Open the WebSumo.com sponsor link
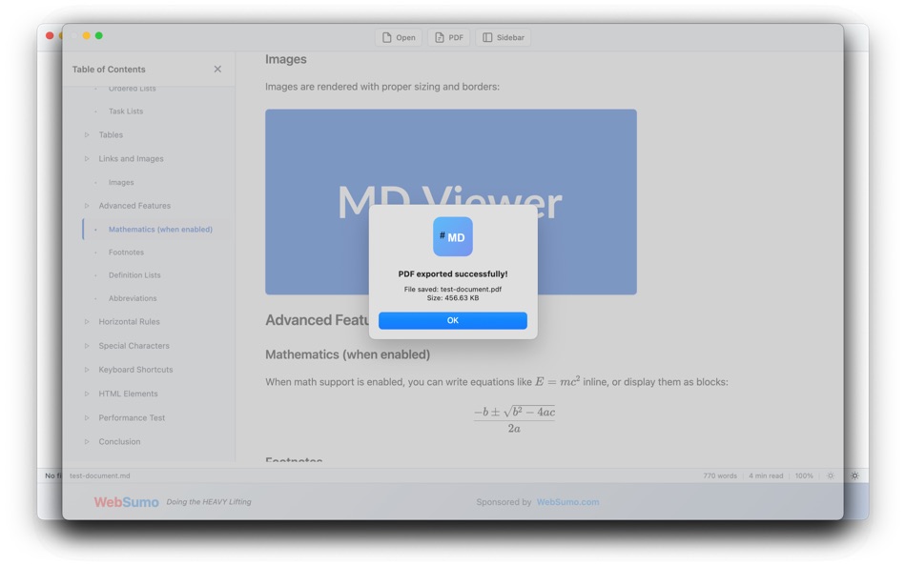Viewport: 906px width, 566px height. [568, 501]
